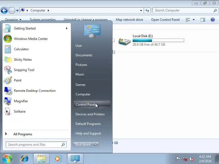Viewport: 219px width, 164px height.
Task: Click Computer in the address bar
Action: (38, 10)
